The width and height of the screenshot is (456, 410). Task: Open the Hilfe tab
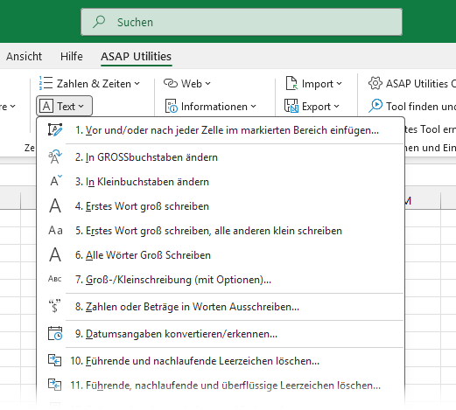coord(72,56)
